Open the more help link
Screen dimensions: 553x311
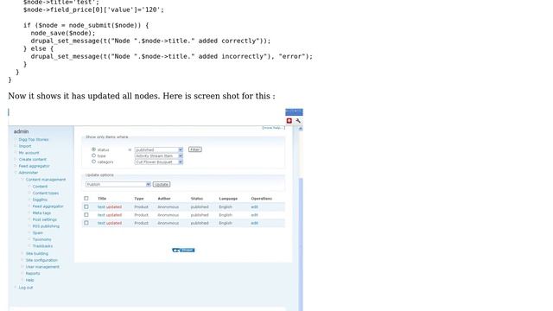273,128
